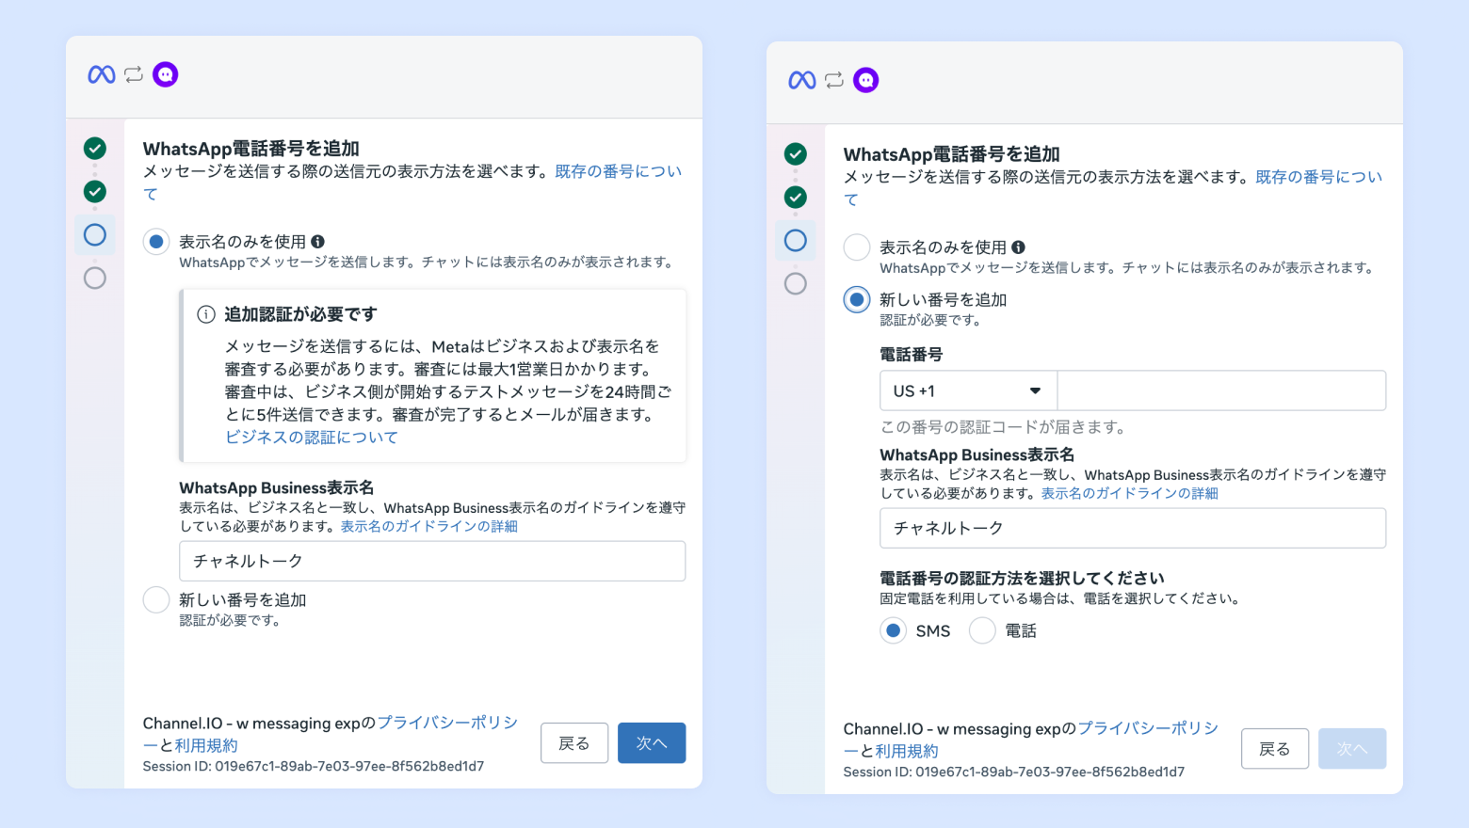The width and height of the screenshot is (1469, 828).
Task: Open the ビジネスの認証について link
Action: (312, 438)
